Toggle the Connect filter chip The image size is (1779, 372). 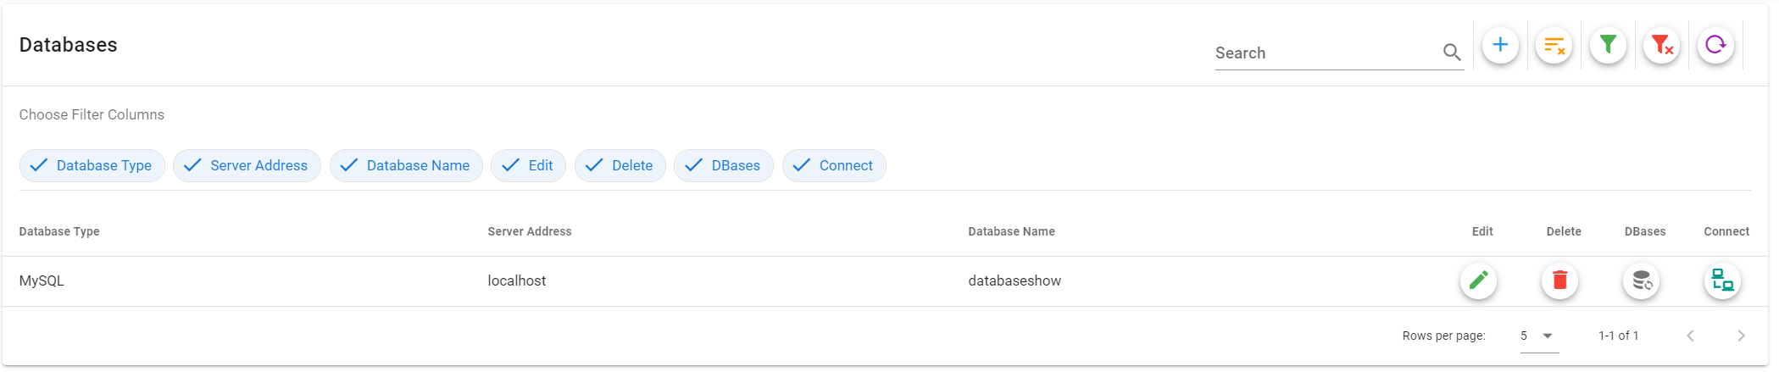click(x=834, y=166)
